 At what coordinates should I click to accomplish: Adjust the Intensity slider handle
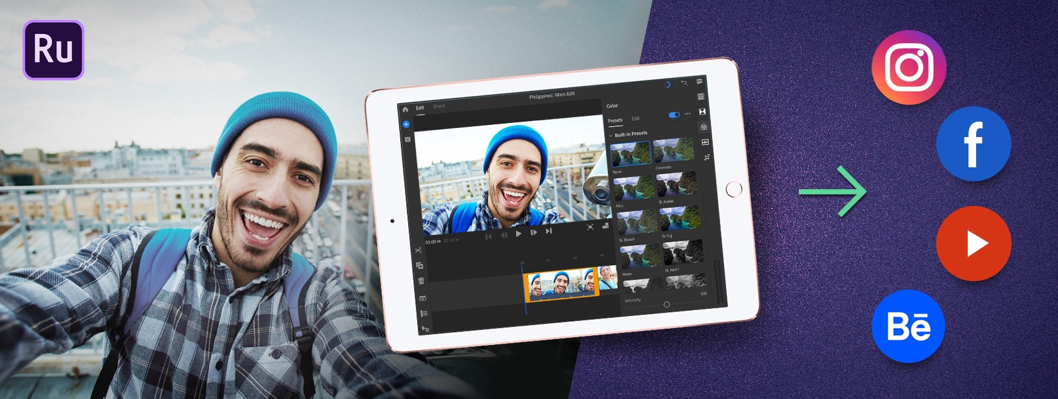pos(667,304)
